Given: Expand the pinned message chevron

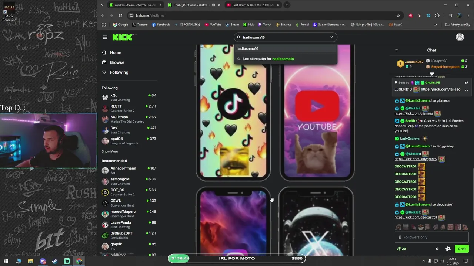Looking at the screenshot, I should [467, 91].
